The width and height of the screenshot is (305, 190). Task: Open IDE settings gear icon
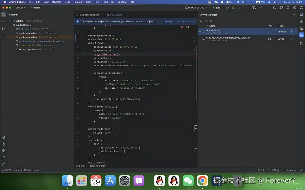pyautogui.click(x=295, y=8)
